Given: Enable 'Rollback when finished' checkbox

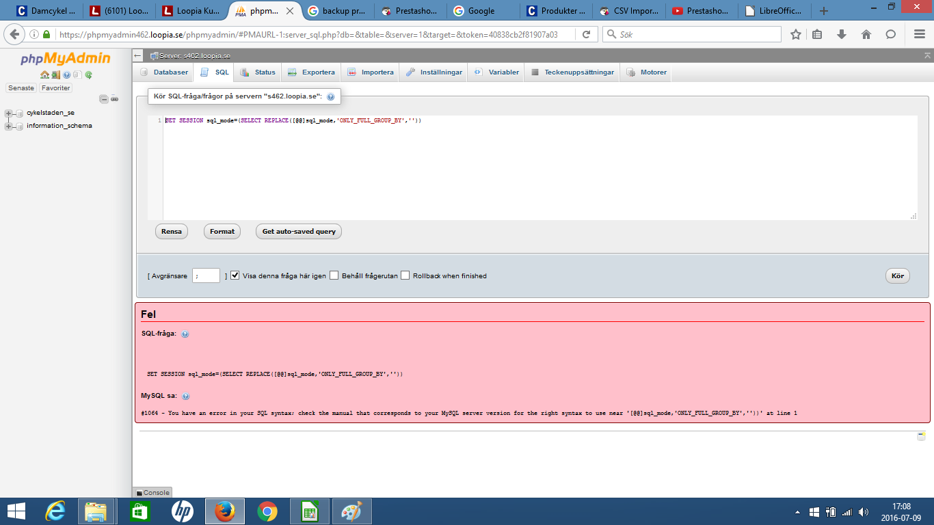Looking at the screenshot, I should [x=405, y=275].
